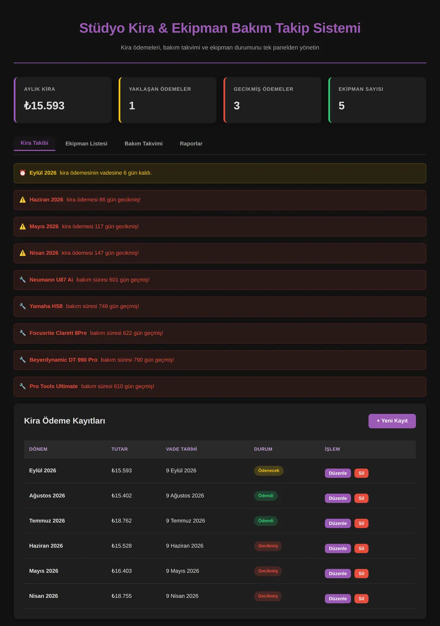The image size is (440, 626).
Task: Click the Ödenecek status badge for Eylül 2026
Action: click(269, 471)
